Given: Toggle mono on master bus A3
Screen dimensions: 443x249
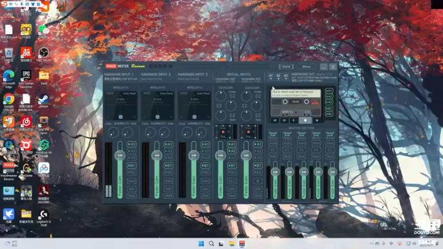Looking at the screenshot, I should tap(301, 143).
